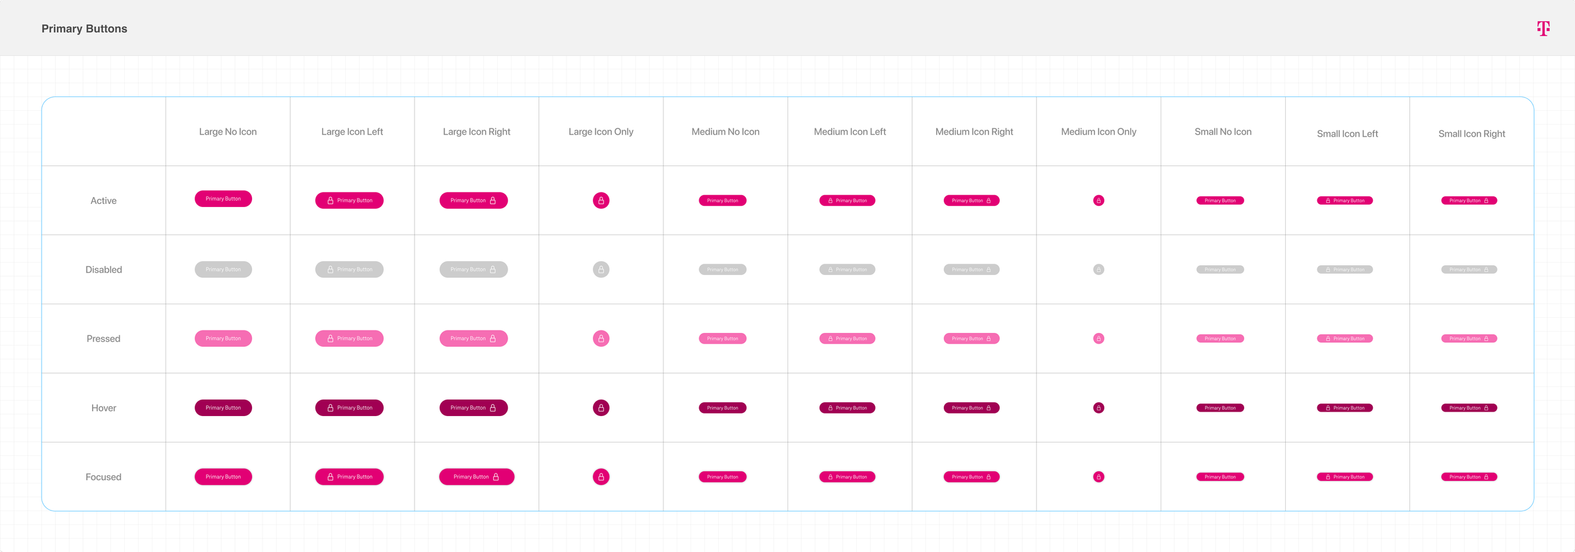Click the Disabled Medium Icon Right button

coord(971,269)
